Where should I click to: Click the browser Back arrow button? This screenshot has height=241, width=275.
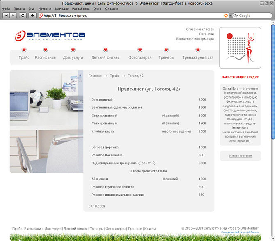coord(6,16)
